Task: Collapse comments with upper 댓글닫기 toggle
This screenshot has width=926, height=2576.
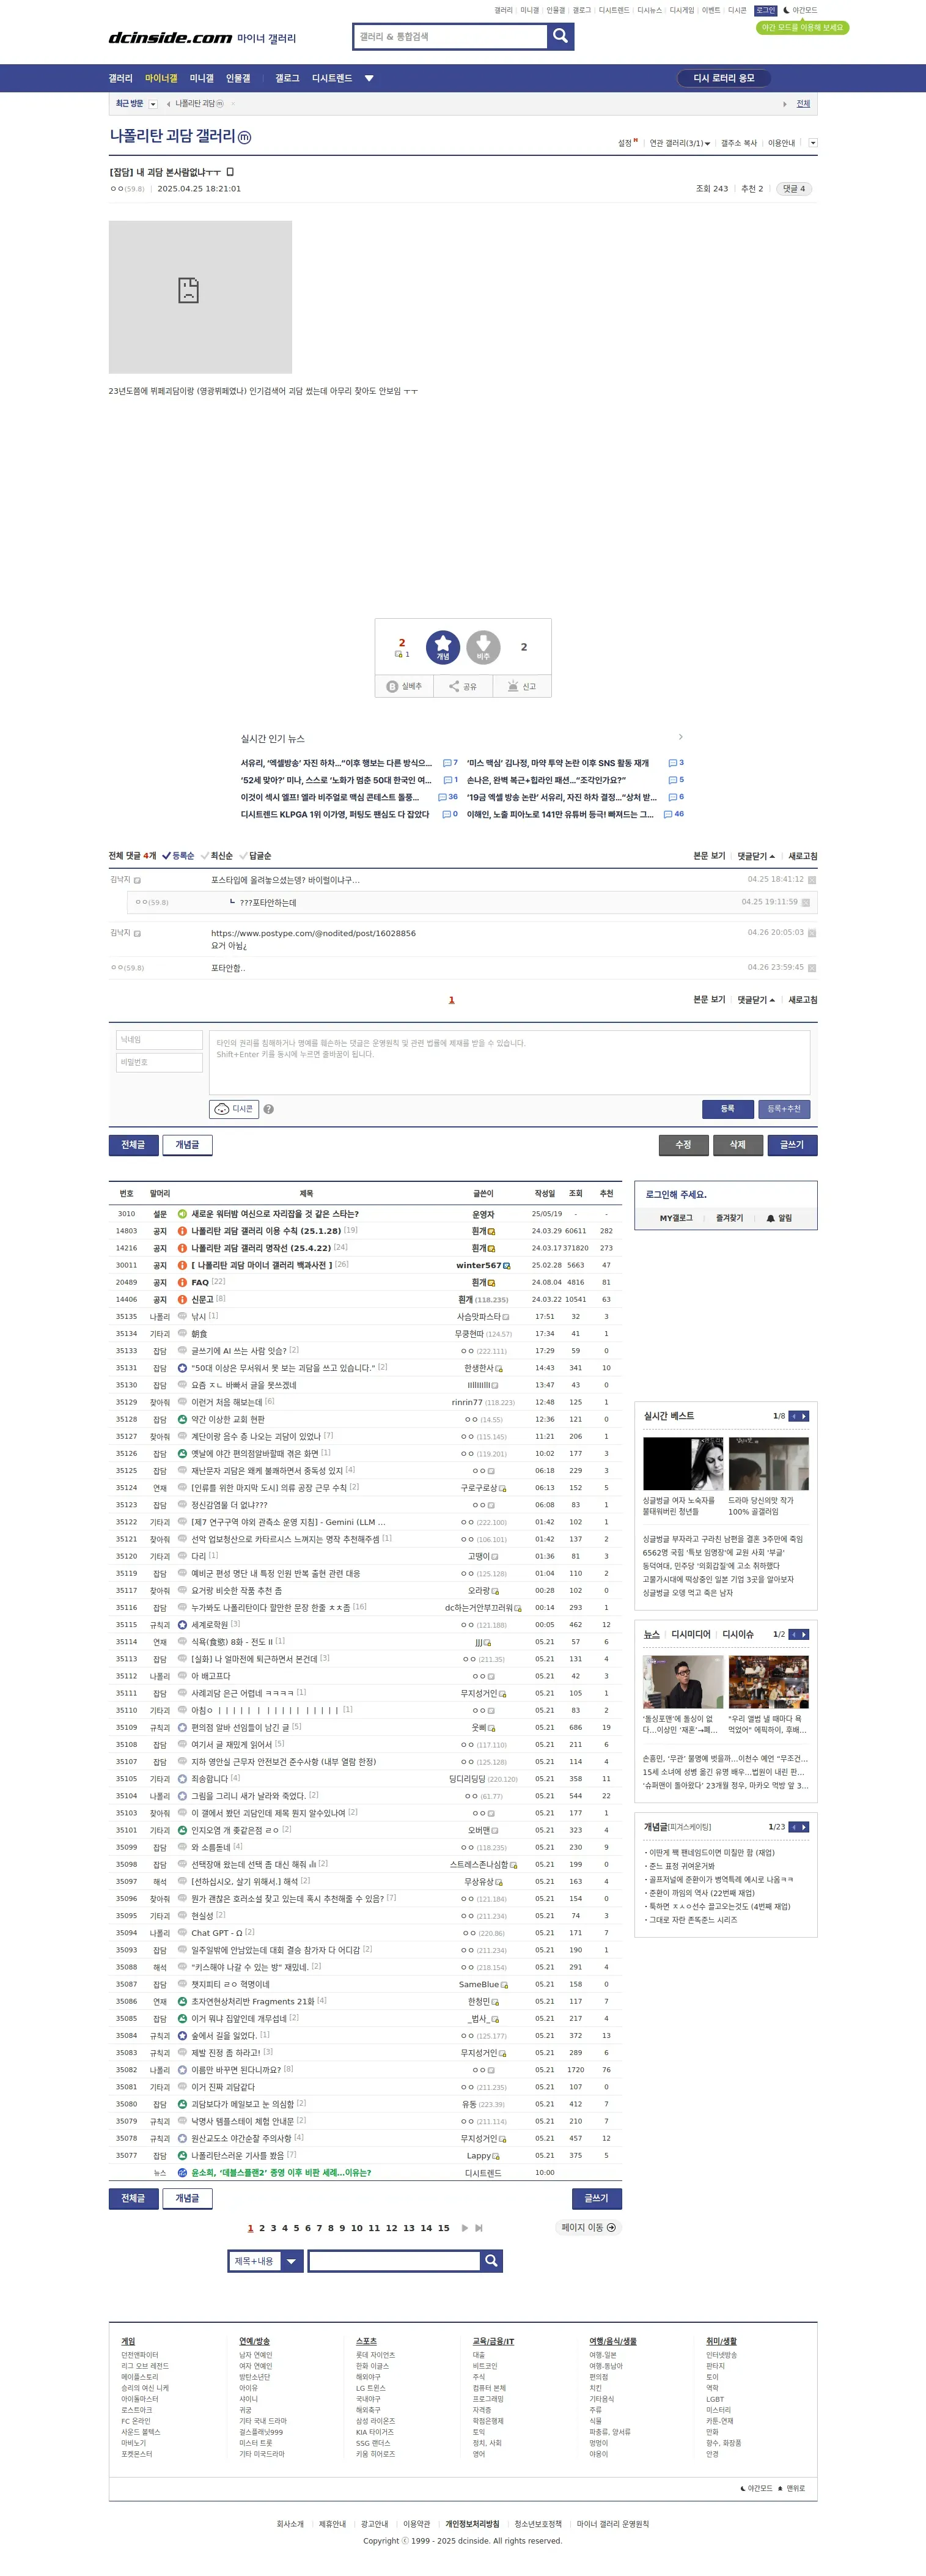Action: [756, 856]
